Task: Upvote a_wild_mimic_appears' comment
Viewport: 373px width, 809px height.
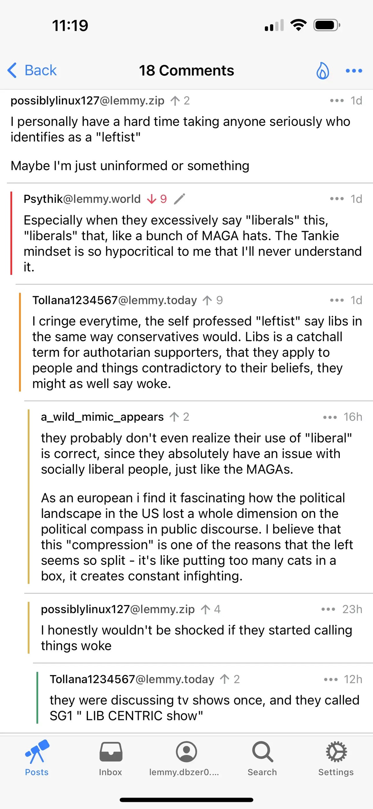Action: click(x=174, y=417)
